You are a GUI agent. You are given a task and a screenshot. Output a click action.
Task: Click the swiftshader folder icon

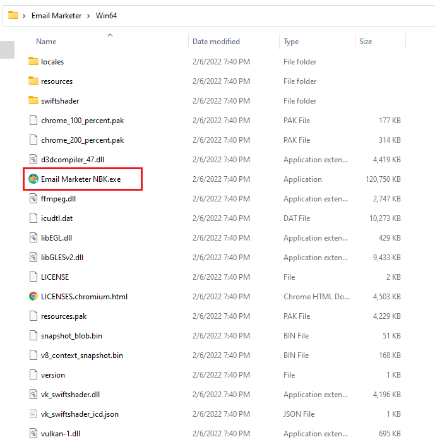coord(33,100)
